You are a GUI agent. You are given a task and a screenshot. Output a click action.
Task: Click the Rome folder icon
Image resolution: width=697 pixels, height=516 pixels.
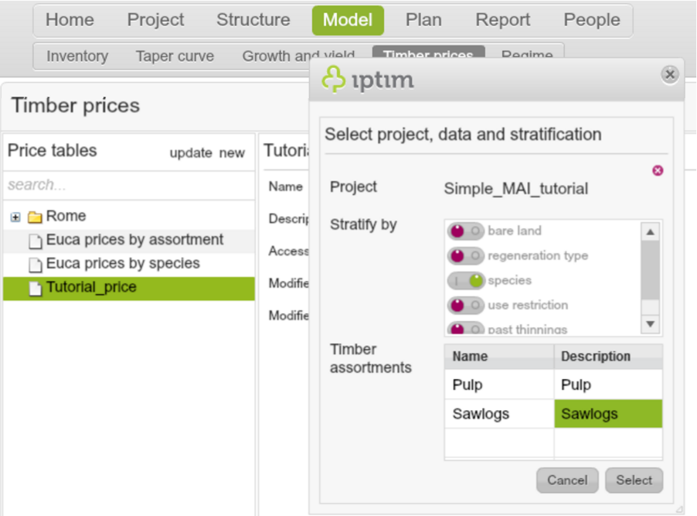pos(36,216)
